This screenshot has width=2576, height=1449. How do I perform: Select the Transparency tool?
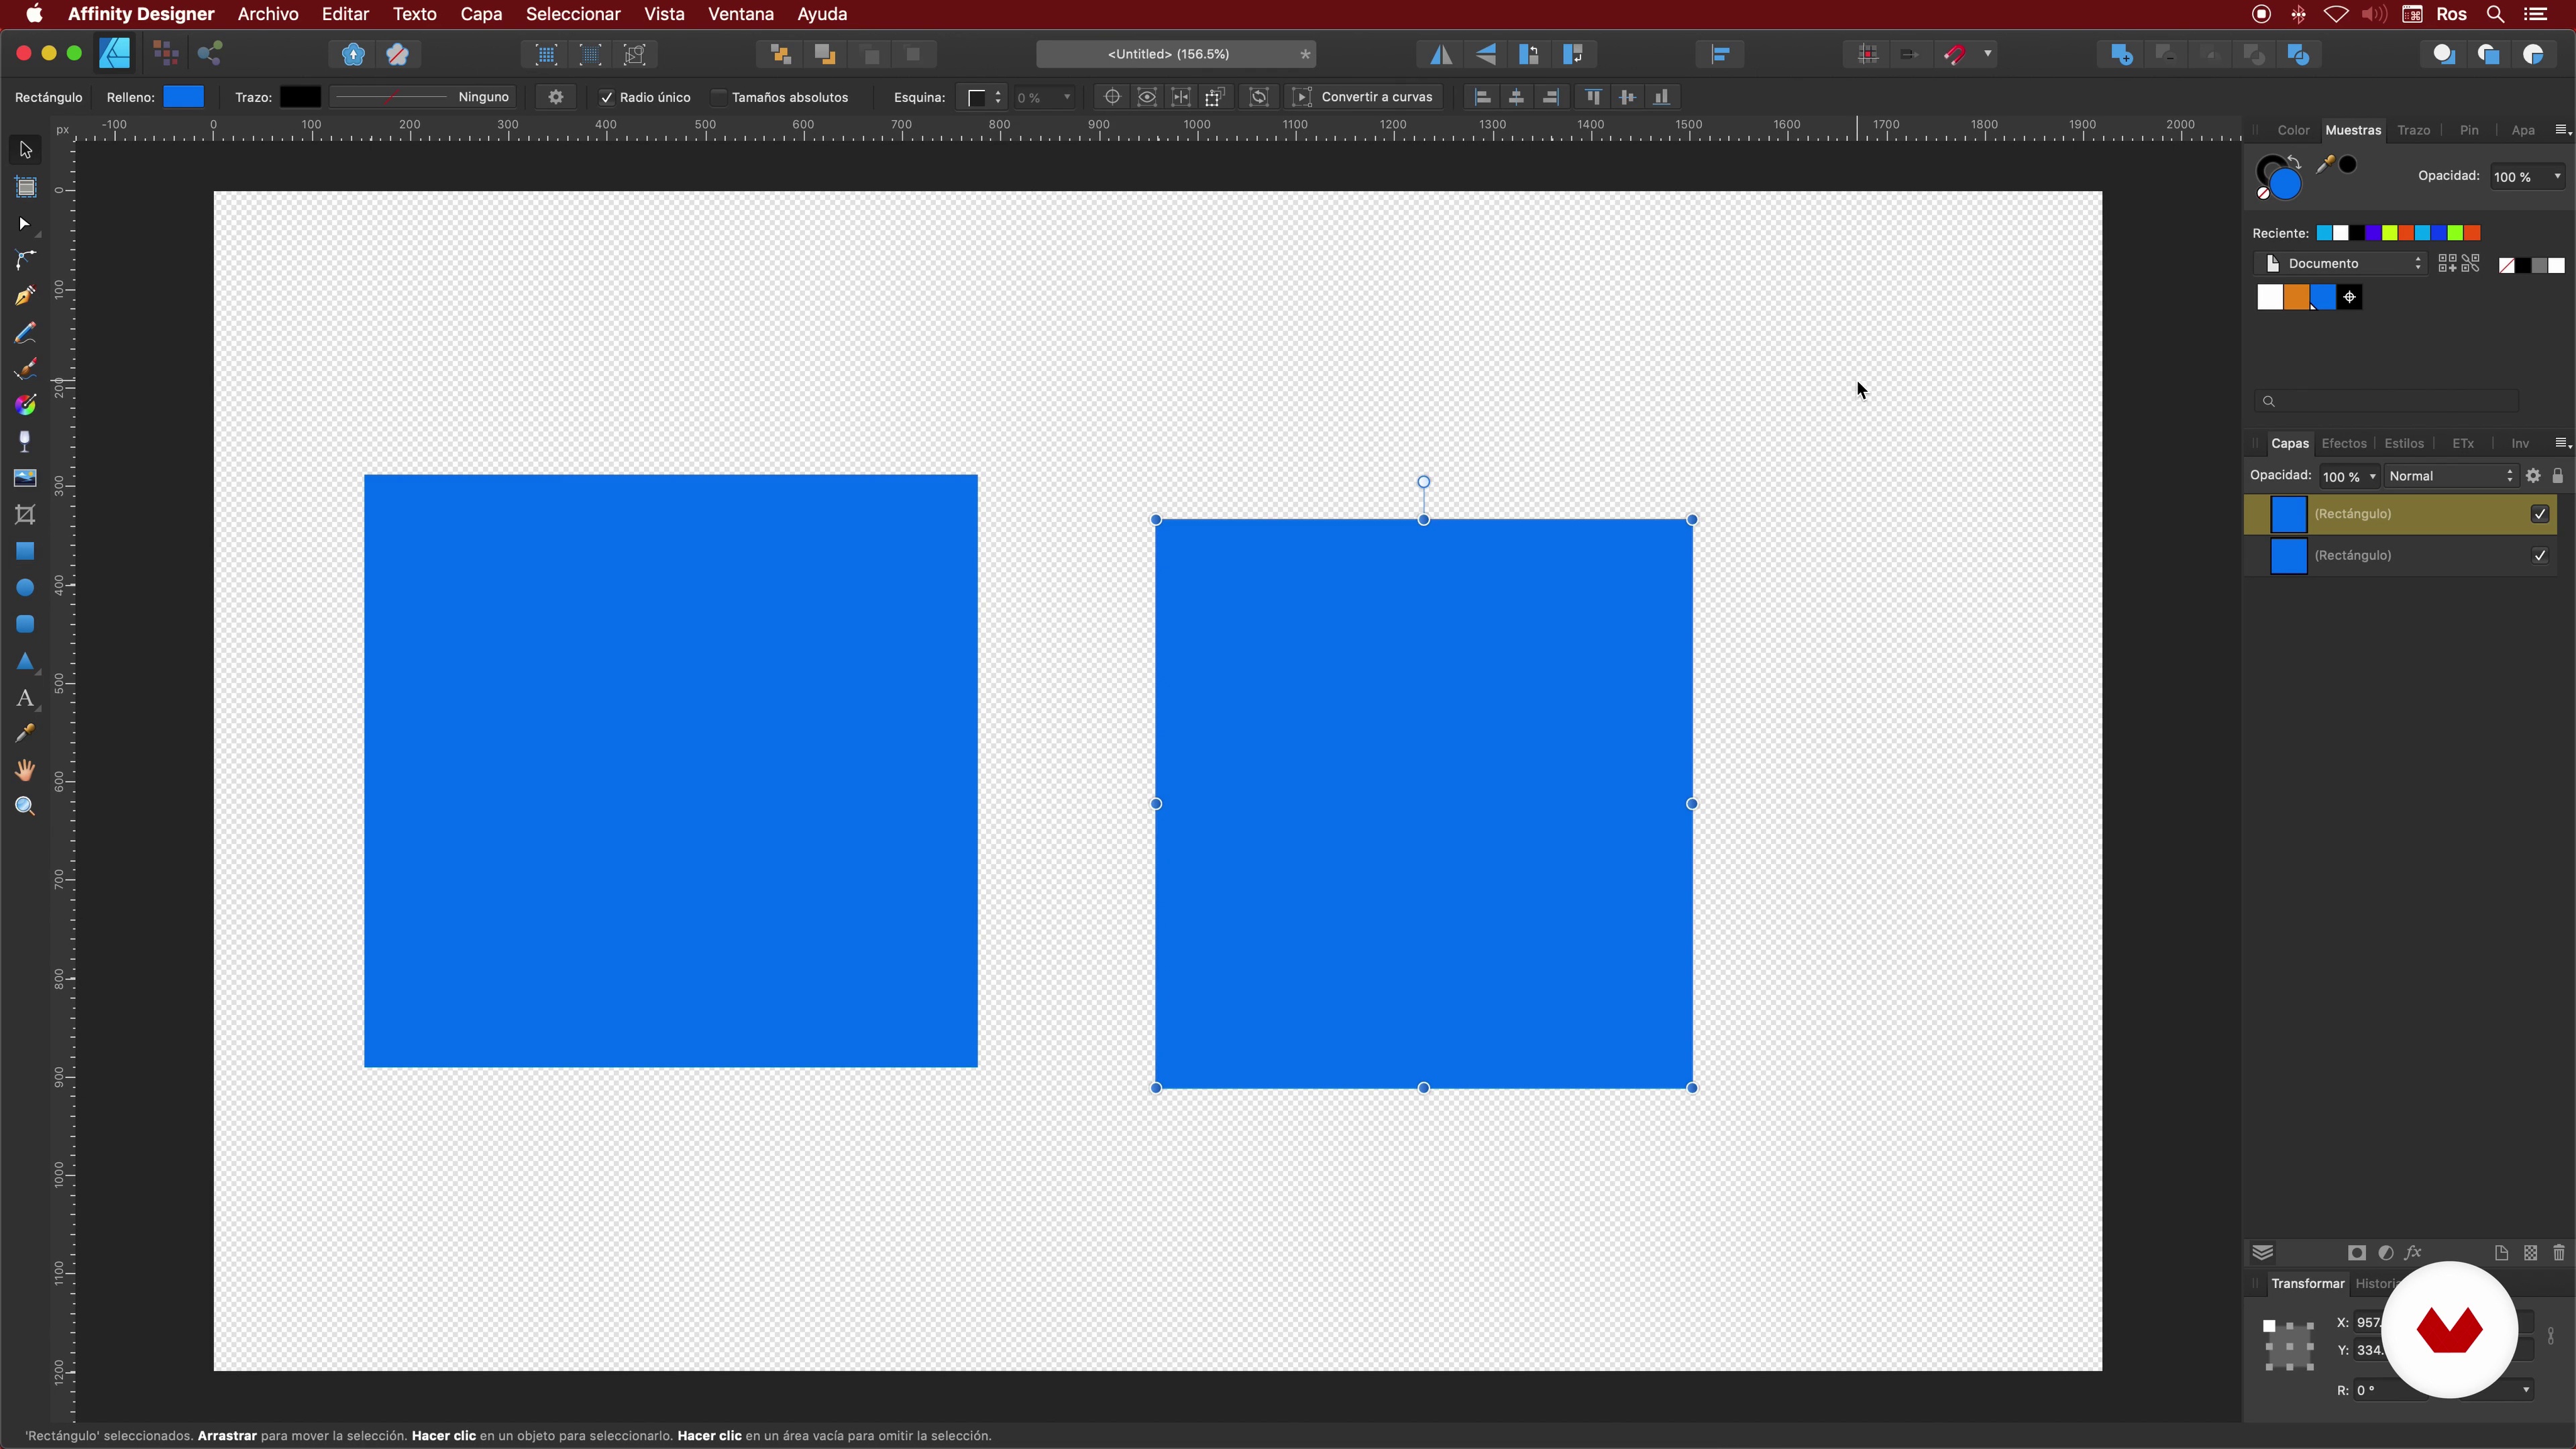25,441
